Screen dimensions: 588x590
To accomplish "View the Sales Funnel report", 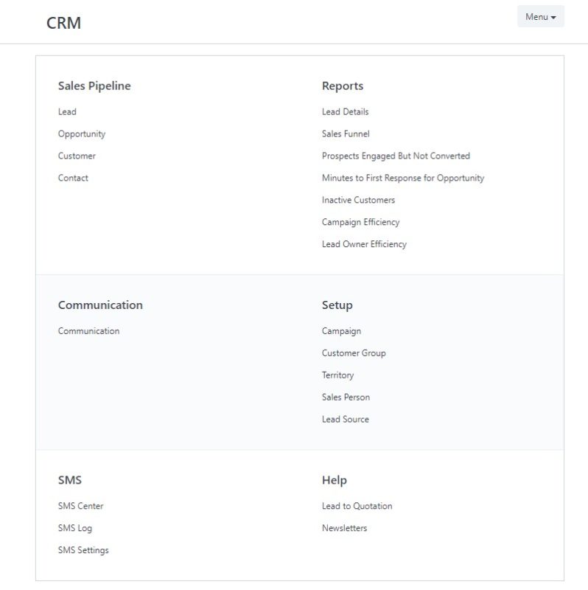I will [x=346, y=133].
